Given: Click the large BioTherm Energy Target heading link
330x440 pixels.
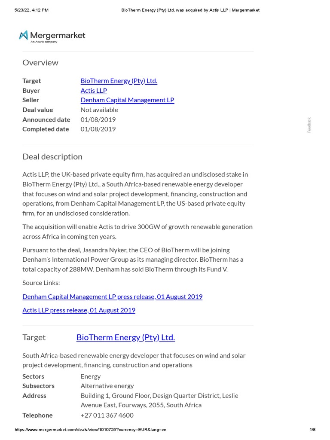Looking at the screenshot, I should 125,337.
